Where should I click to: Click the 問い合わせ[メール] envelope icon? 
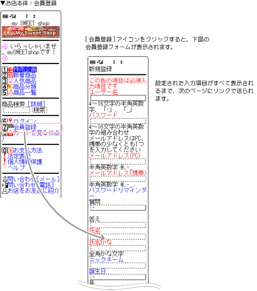pos(5,179)
